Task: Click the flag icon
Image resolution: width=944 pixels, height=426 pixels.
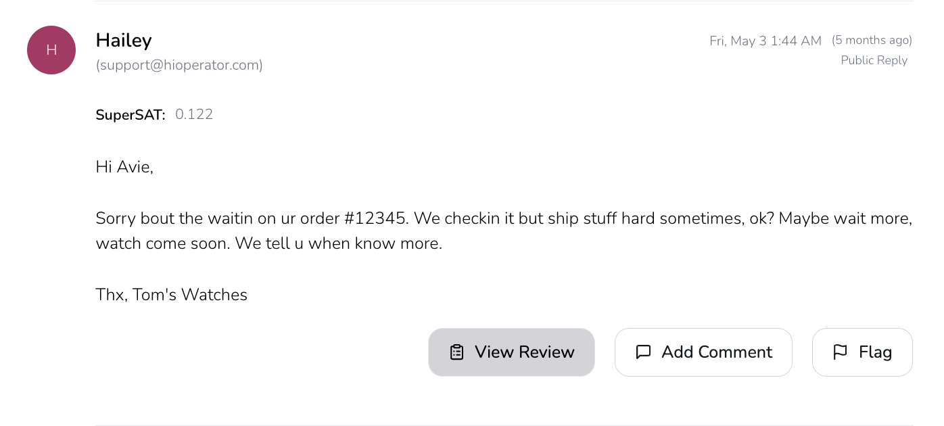Action: 840,352
